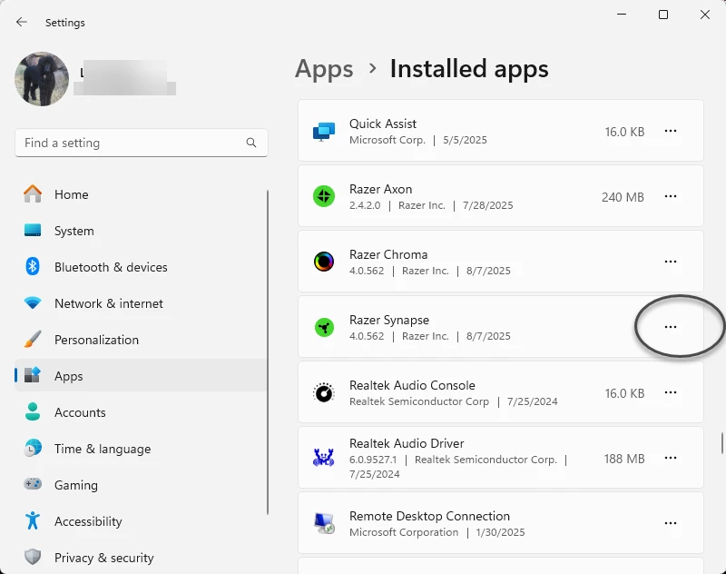Select the Realtek Audio Driver name

(407, 443)
